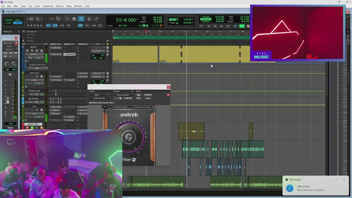Open the File menu
The height and width of the screenshot is (198, 352).
tap(3, 6)
